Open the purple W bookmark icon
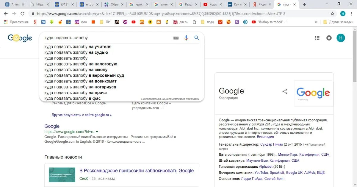 tap(125, 22)
